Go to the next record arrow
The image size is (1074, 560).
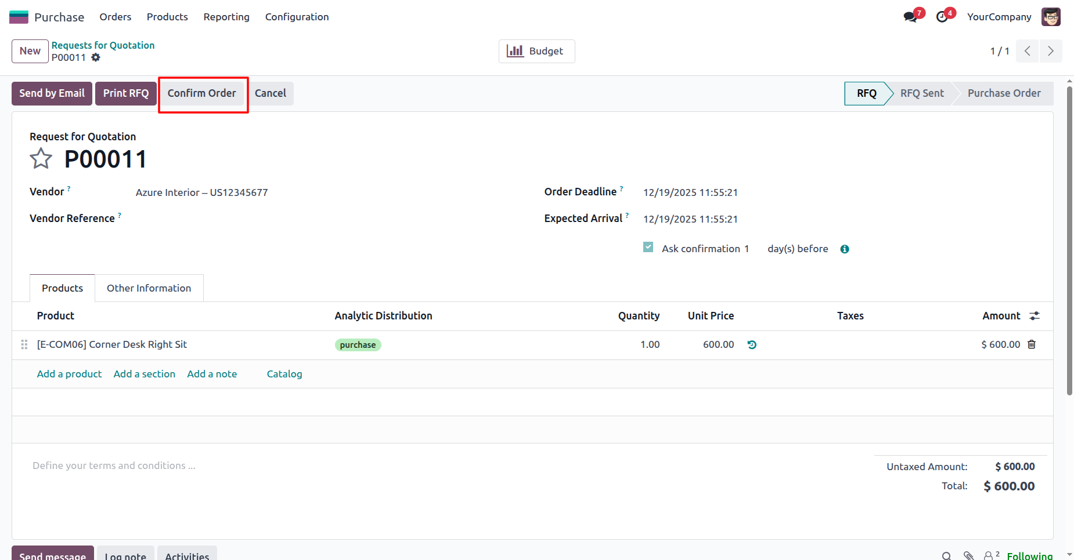click(x=1050, y=51)
